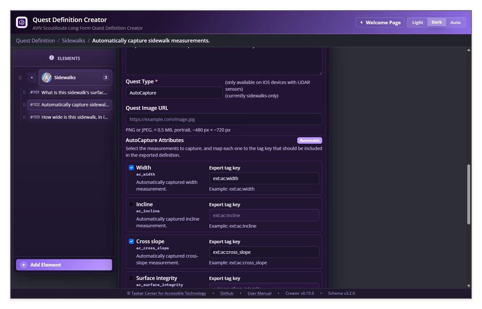This screenshot has width=482, height=309.
Task: Open the Quest Type AutoCapture dropdown
Action: [x=174, y=93]
